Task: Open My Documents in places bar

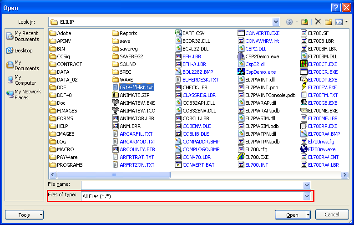Action: [x=23, y=65]
